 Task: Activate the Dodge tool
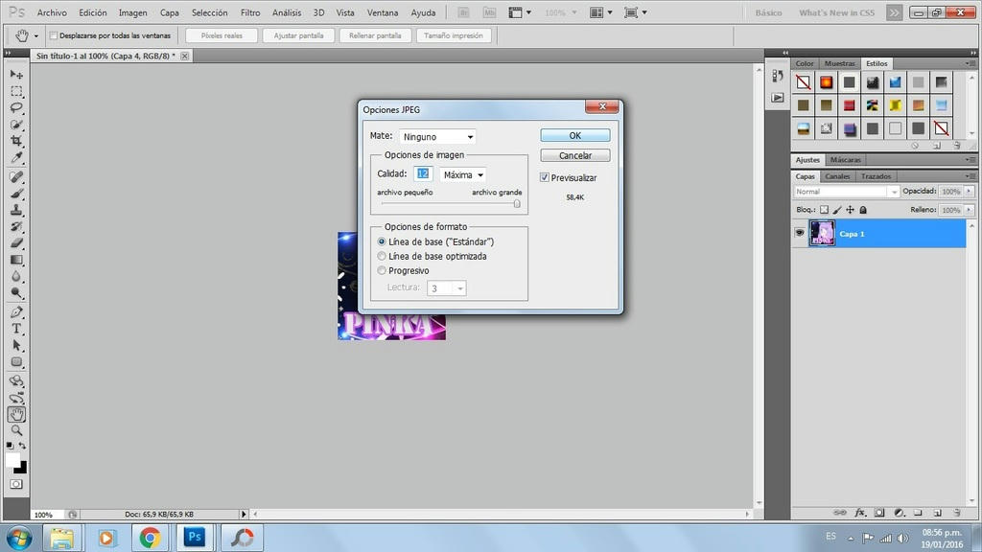16,292
